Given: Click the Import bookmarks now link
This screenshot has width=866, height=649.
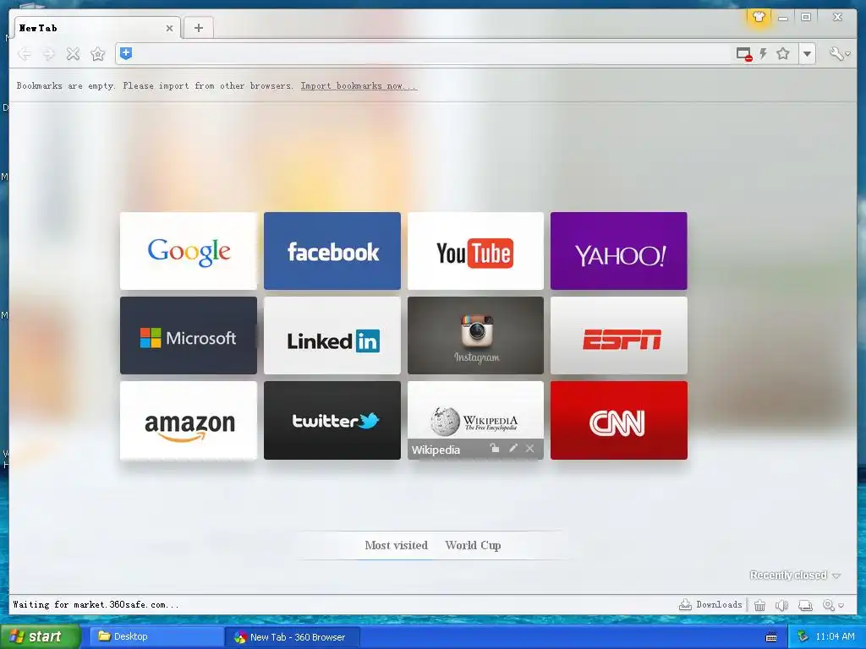Looking at the screenshot, I should (x=359, y=86).
